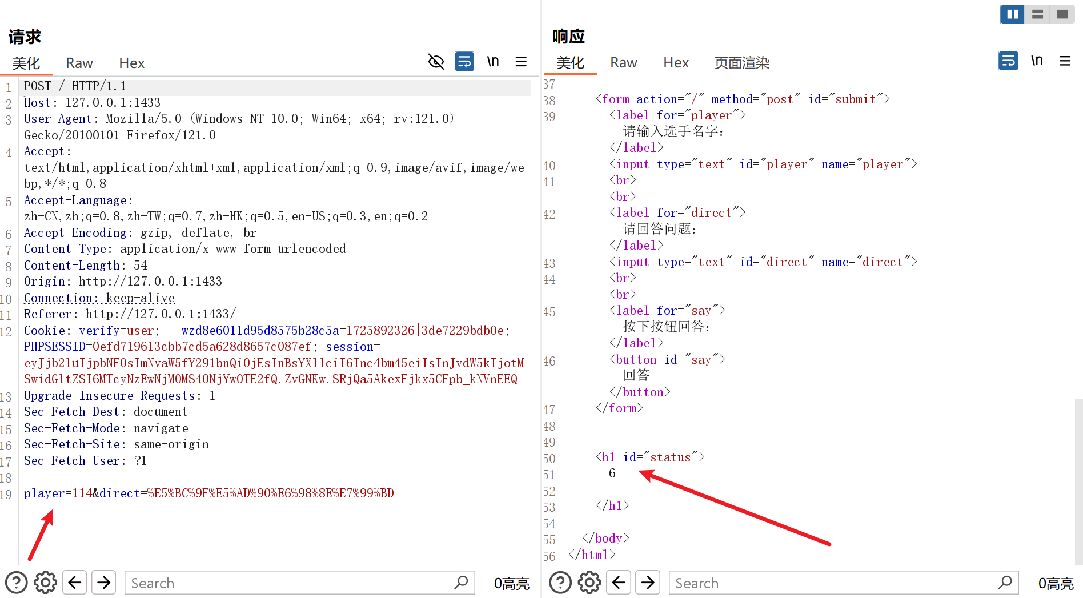The image size is (1083, 598).
Task: Switch to single combined tab layout
Action: (x=1062, y=14)
